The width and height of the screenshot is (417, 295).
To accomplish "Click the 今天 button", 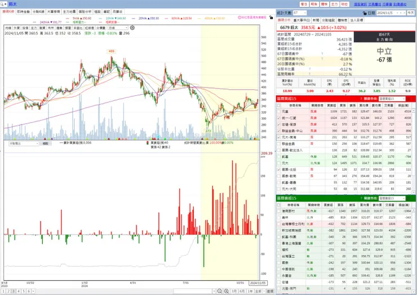I will point(411,13).
